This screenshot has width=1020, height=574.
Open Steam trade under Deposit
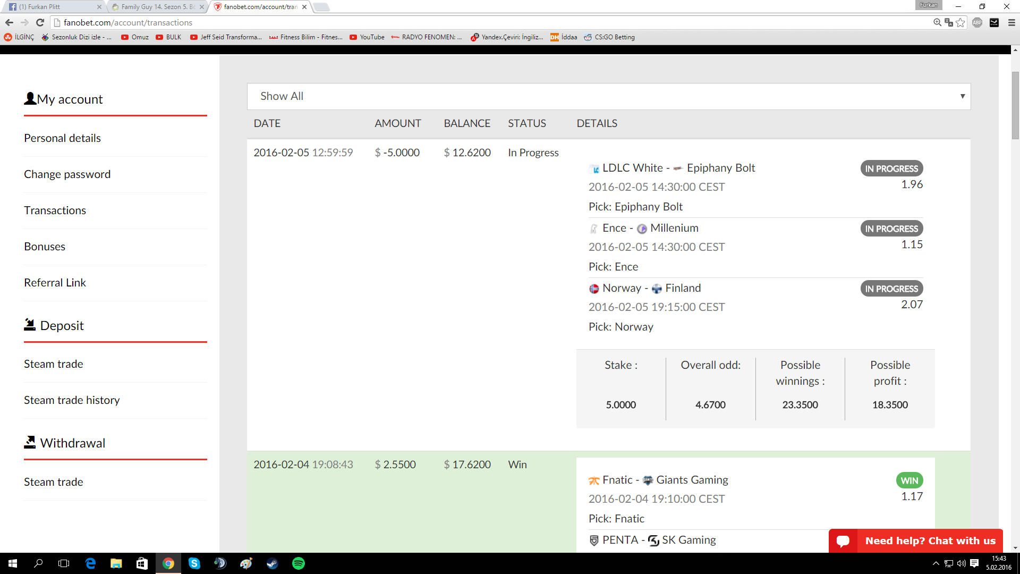(53, 364)
